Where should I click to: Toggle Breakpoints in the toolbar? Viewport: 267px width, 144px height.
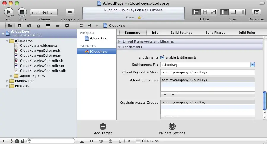(x=70, y=12)
